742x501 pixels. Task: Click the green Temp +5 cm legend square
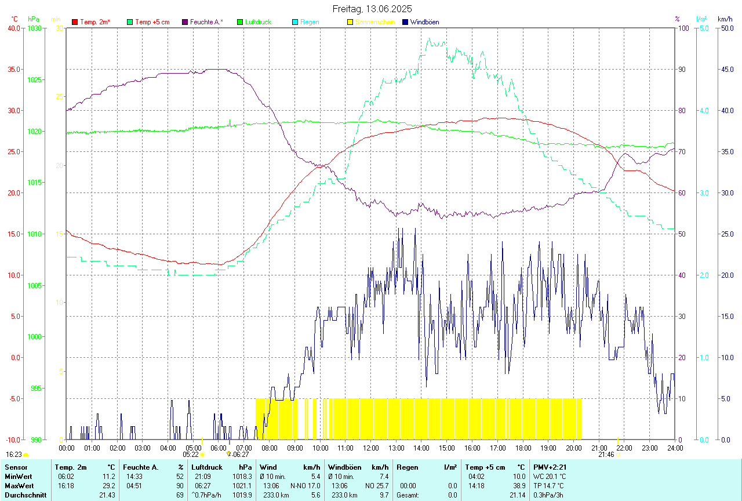(130, 22)
